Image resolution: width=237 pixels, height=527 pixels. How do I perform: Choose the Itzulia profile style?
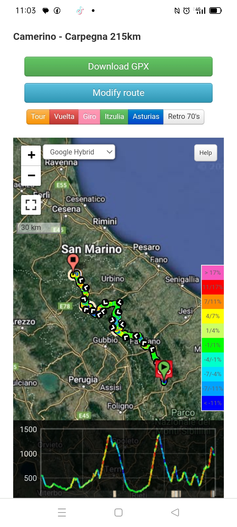(x=114, y=117)
